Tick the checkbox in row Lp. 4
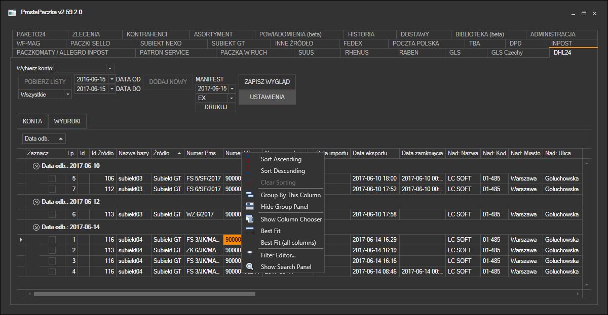Image resolution: width=608 pixels, height=315 pixels. (52, 272)
